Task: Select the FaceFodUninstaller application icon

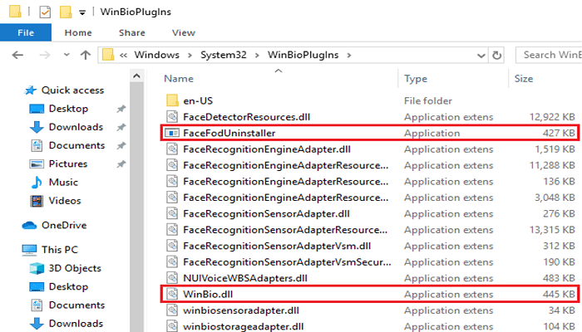Action: pyautogui.click(x=172, y=133)
